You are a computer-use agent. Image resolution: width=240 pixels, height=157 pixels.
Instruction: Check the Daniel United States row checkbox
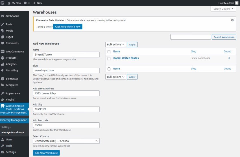pos(109,59)
